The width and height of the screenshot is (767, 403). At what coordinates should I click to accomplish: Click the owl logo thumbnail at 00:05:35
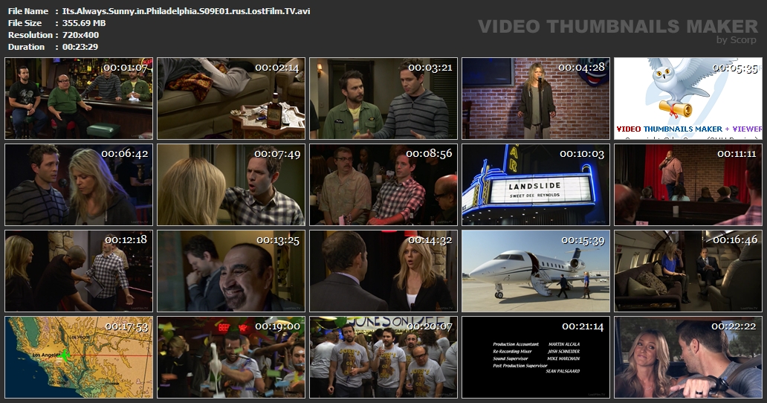(687, 99)
